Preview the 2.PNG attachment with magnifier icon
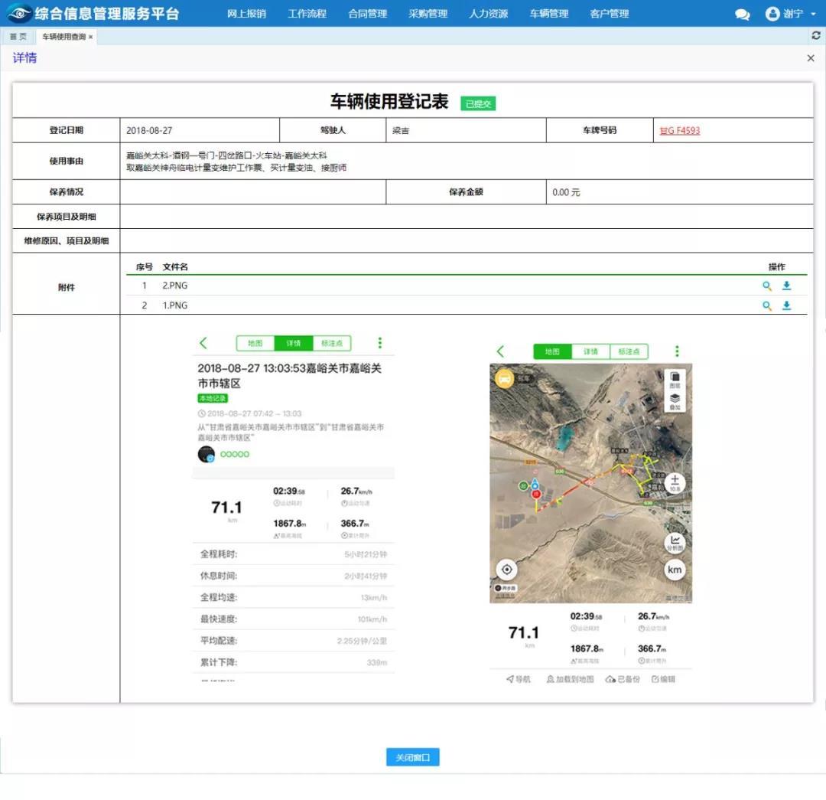 (x=767, y=286)
